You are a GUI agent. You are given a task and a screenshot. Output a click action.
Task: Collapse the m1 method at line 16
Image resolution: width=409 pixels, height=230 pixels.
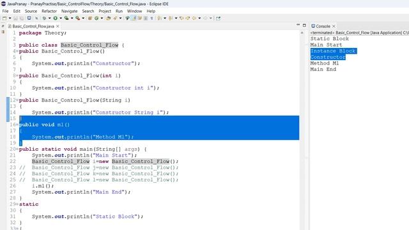click(17, 125)
